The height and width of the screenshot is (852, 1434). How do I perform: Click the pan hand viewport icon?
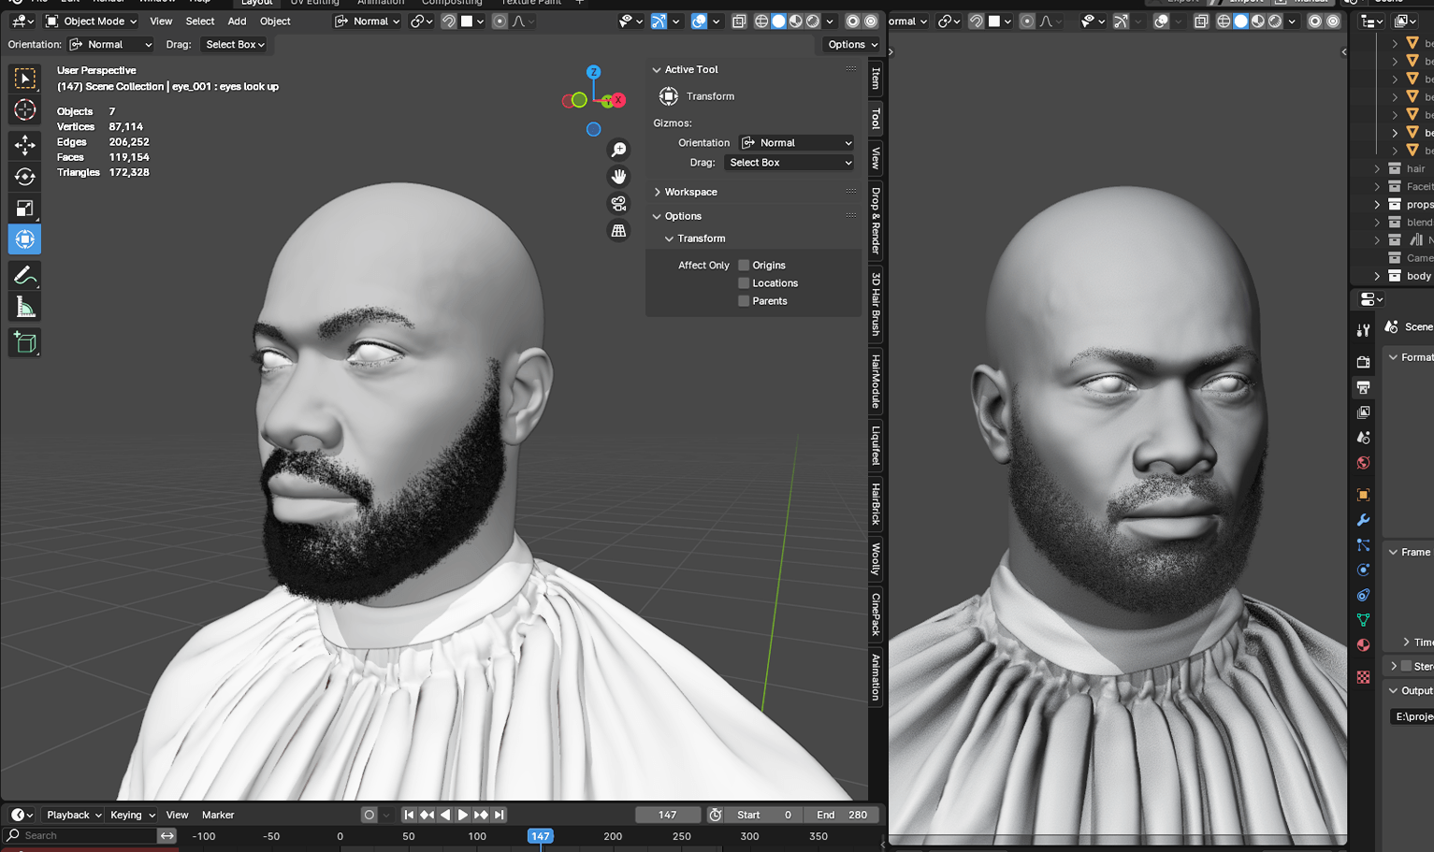(x=618, y=177)
